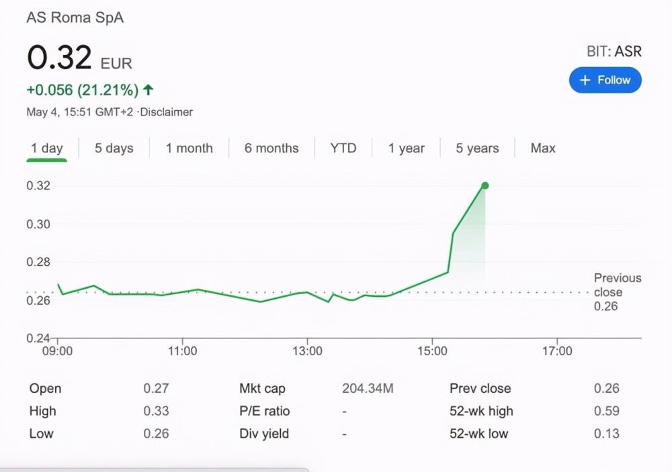Click the P/E ratio label
Screen dimensions: 672x472
click(x=264, y=411)
